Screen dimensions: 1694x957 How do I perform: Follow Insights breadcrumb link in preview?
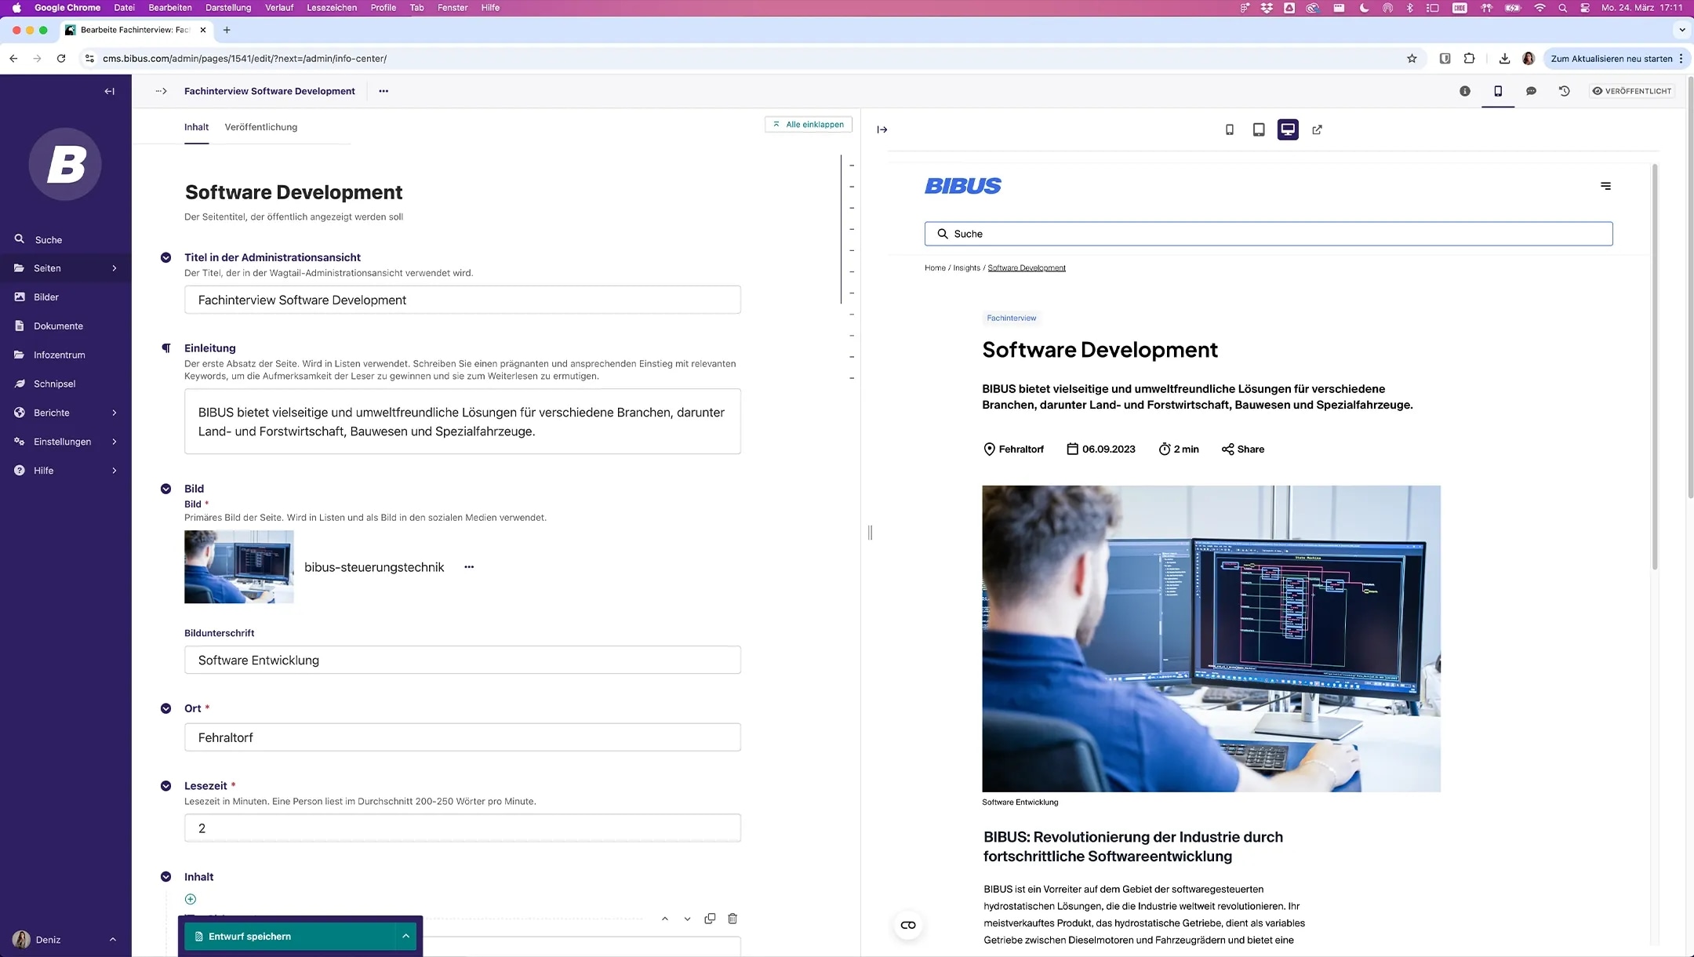coord(966,267)
